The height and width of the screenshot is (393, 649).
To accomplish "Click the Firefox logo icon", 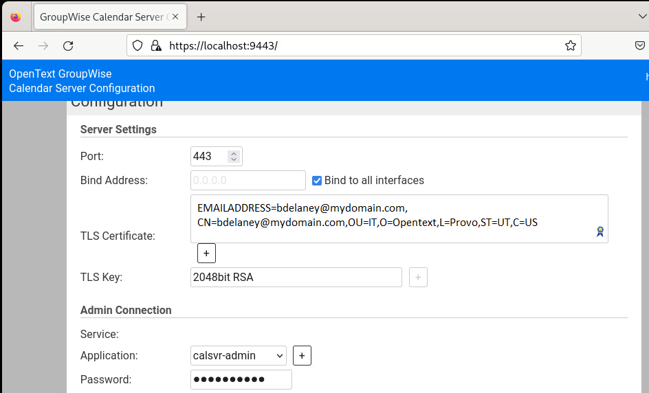I will point(16,17).
